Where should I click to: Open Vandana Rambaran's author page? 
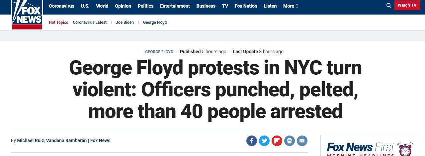(66, 140)
